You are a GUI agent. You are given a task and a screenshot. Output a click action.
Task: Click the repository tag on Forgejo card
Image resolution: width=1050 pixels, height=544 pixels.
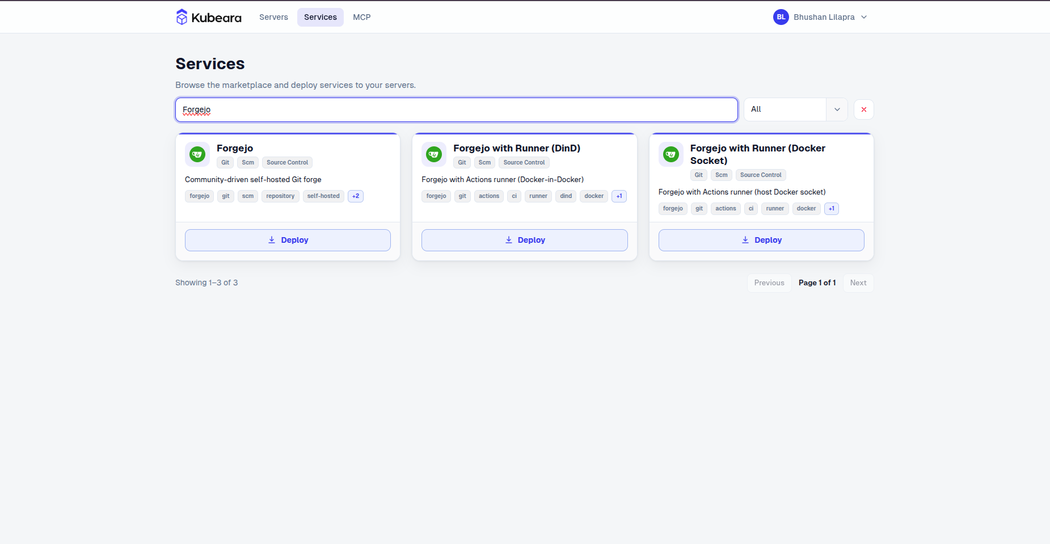pyautogui.click(x=280, y=196)
